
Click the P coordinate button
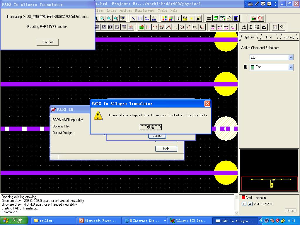tap(244, 204)
